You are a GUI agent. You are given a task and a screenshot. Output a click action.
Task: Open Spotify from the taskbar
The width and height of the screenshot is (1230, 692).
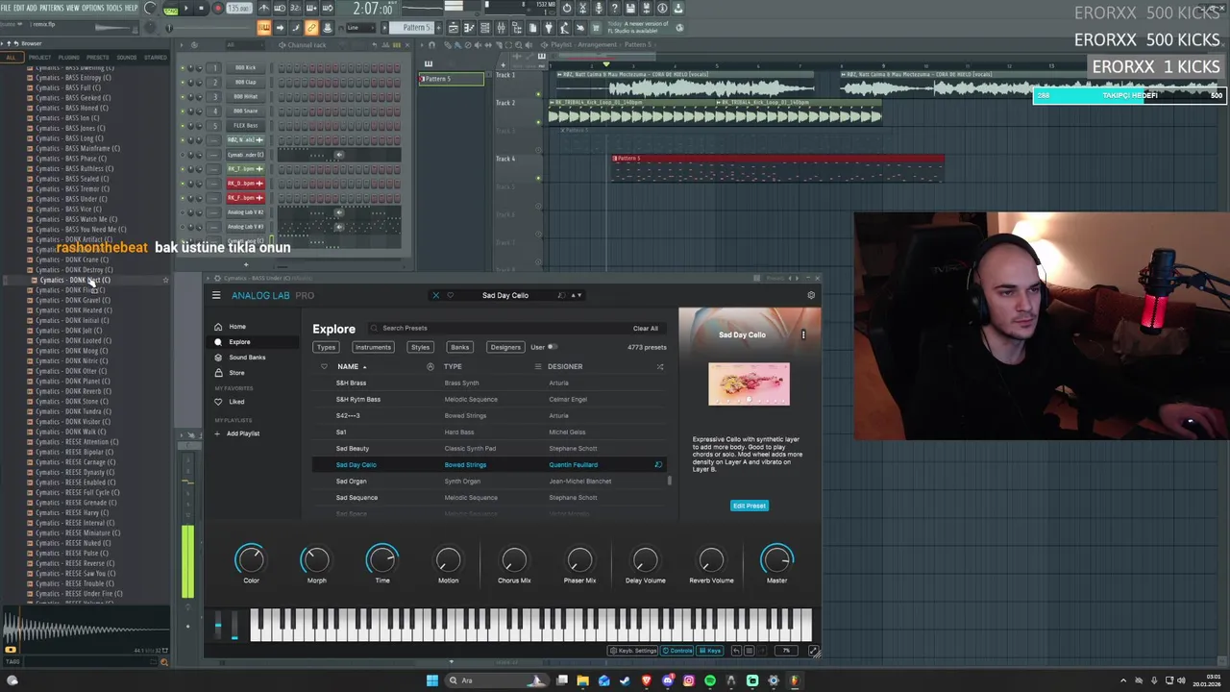pyautogui.click(x=710, y=680)
